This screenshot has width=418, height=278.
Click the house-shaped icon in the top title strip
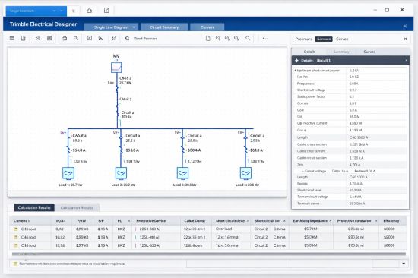[x=90, y=11]
